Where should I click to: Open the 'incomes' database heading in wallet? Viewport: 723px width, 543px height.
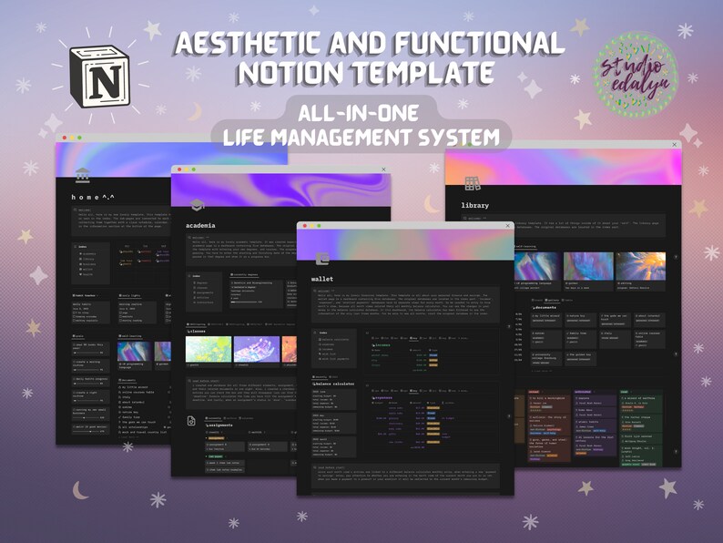381,344
